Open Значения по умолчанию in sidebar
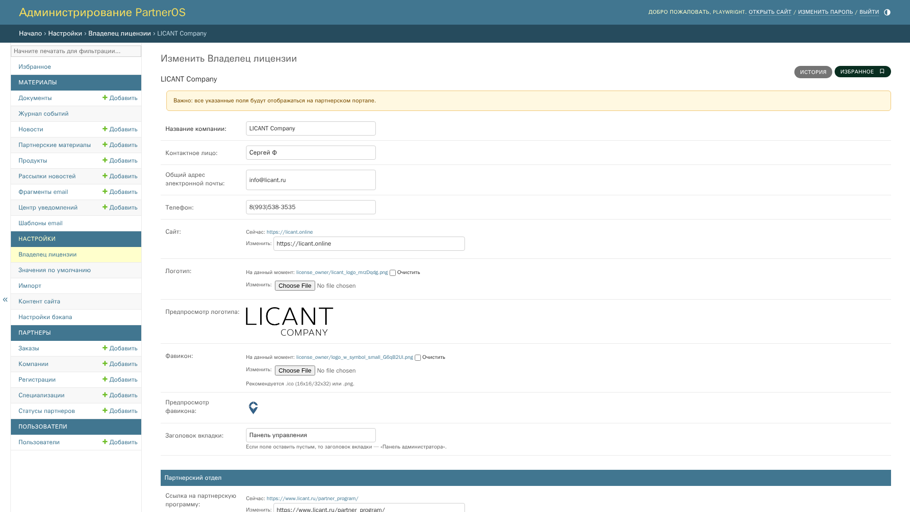 click(x=55, y=270)
